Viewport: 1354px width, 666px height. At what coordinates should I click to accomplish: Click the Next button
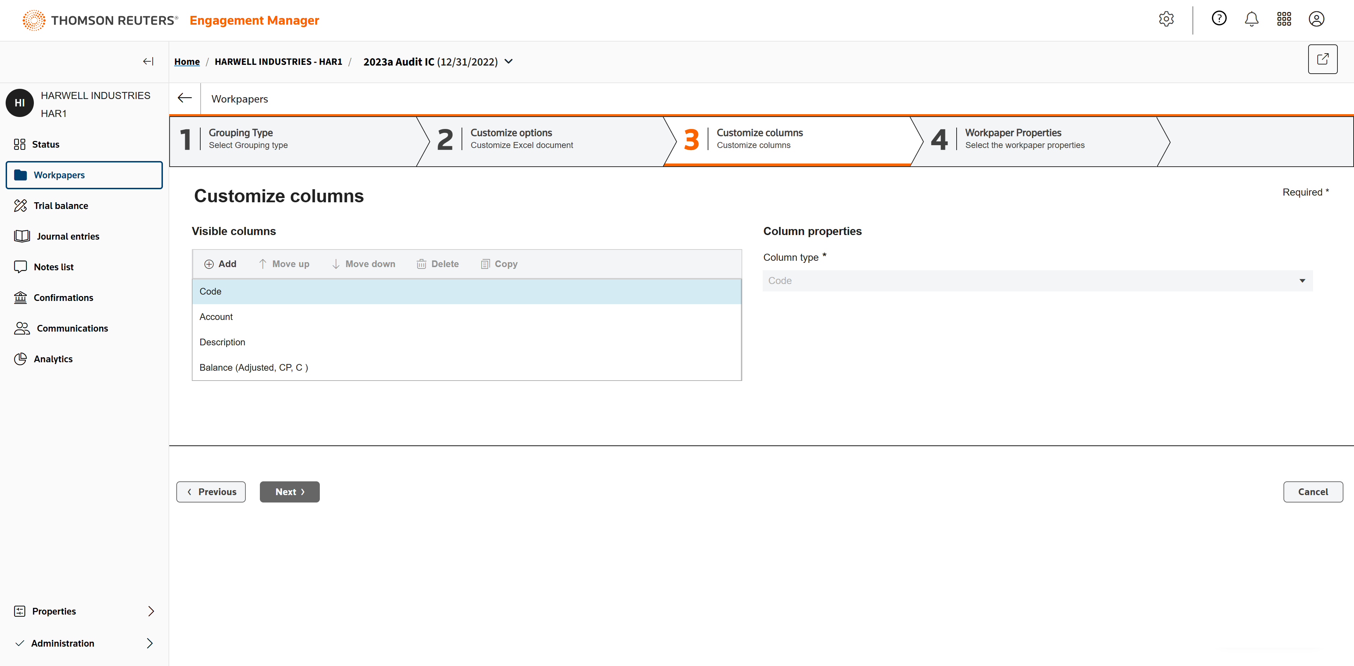click(289, 492)
